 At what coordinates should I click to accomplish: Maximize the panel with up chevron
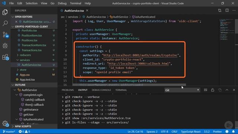[x=227, y=90]
